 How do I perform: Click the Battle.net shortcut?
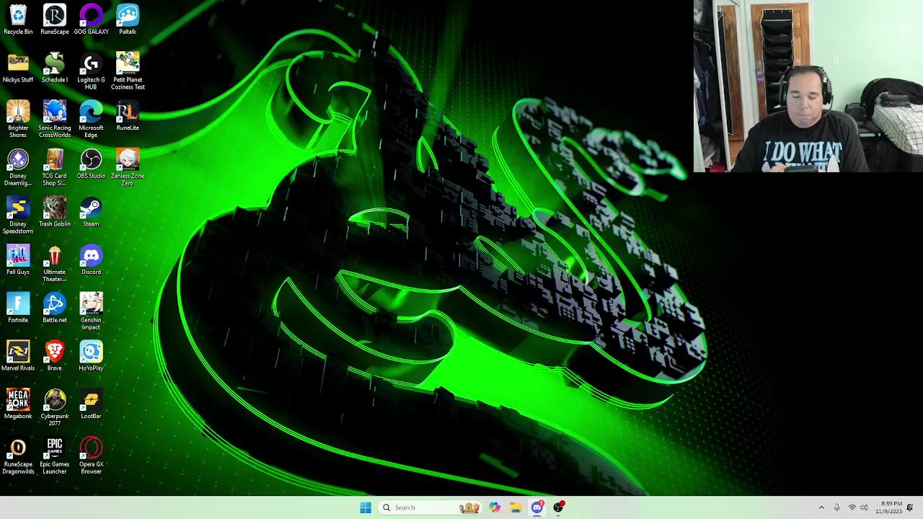tap(55, 308)
